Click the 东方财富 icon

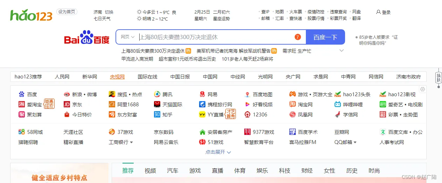coord(112,115)
